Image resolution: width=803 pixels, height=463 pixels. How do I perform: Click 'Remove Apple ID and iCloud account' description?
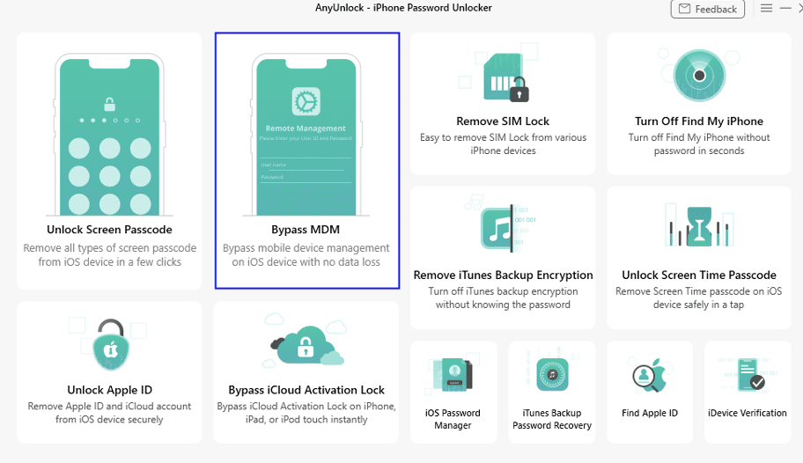point(109,412)
